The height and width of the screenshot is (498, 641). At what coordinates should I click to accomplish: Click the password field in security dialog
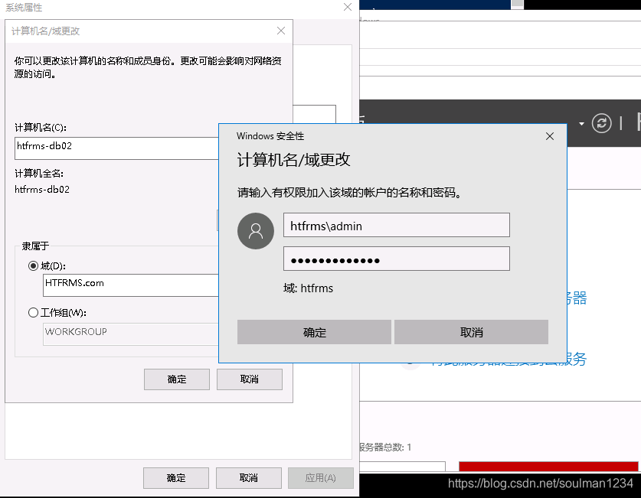[397, 259]
